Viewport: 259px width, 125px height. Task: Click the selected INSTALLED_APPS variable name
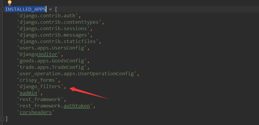pos(25,9)
